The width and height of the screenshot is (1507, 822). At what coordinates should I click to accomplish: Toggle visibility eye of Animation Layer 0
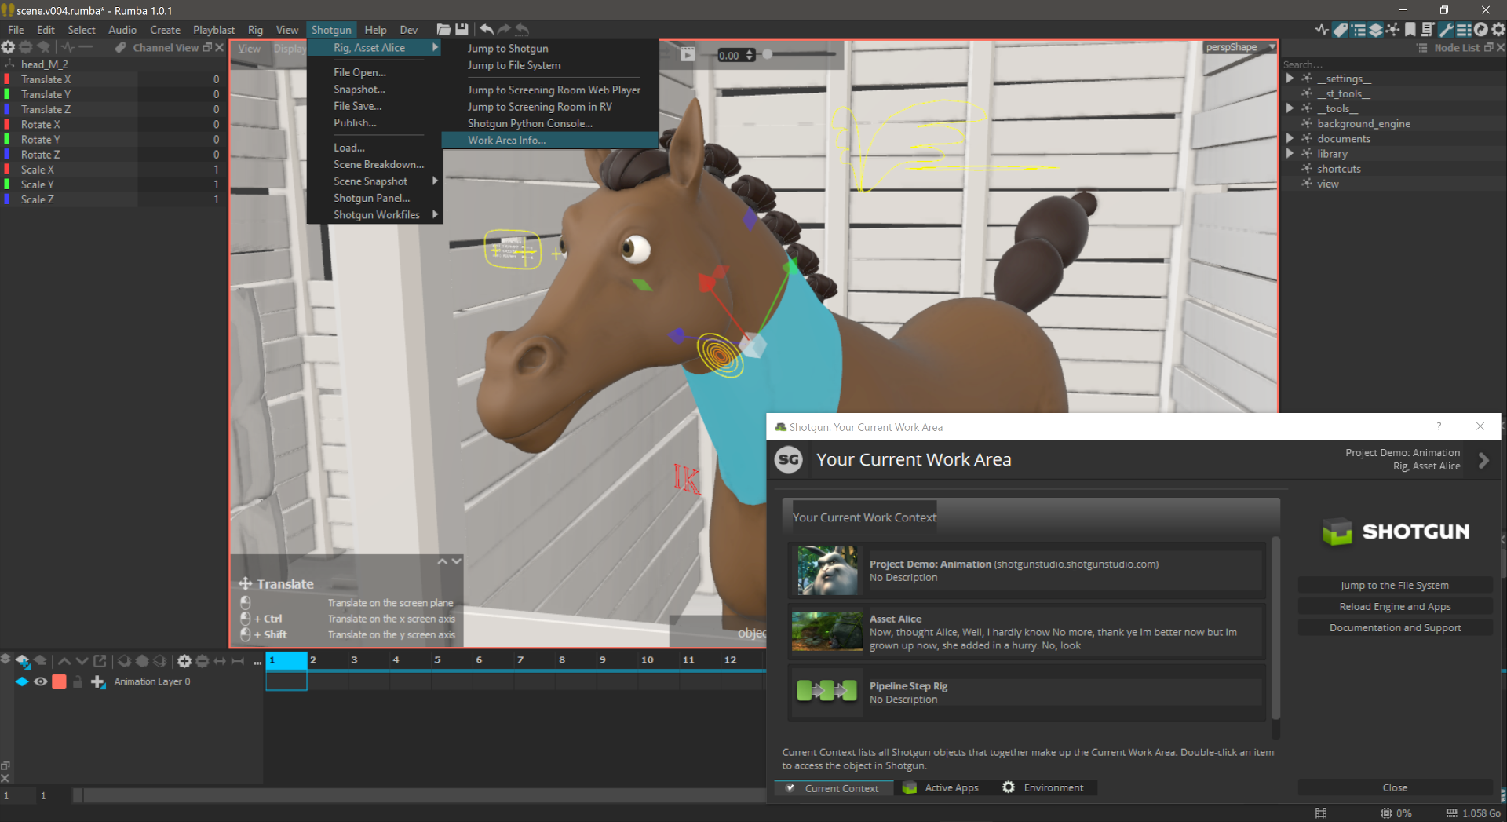(40, 681)
